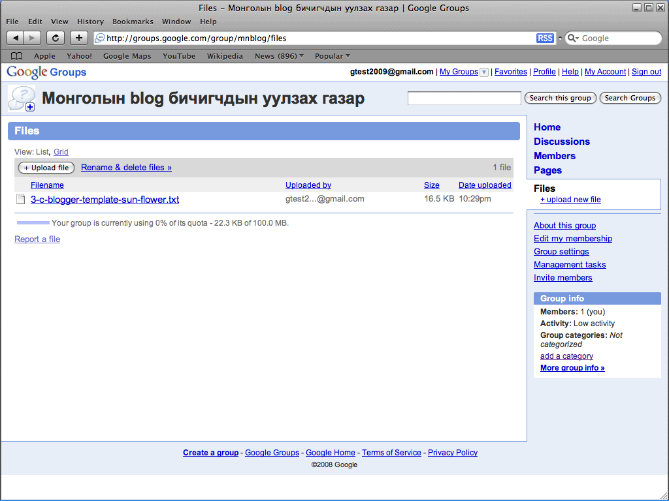This screenshot has height=501, width=669.
Task: Click the upload new file sidebar link
Action: (x=570, y=200)
